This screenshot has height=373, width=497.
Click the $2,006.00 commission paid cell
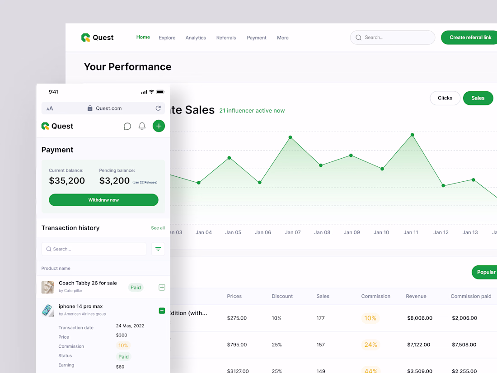[464, 318]
